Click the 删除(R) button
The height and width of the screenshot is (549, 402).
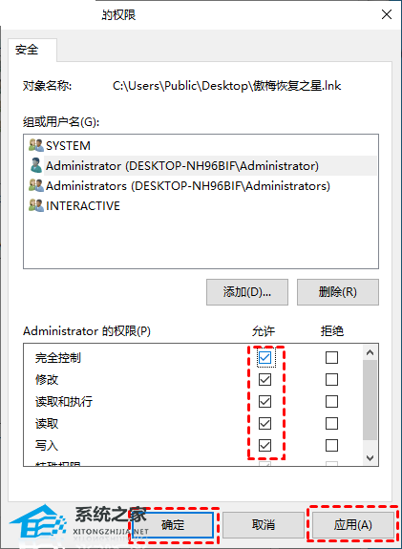[338, 292]
